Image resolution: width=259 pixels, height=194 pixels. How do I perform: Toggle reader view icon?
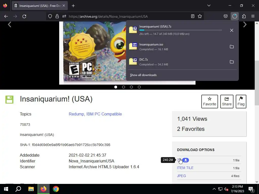click(x=192, y=16)
